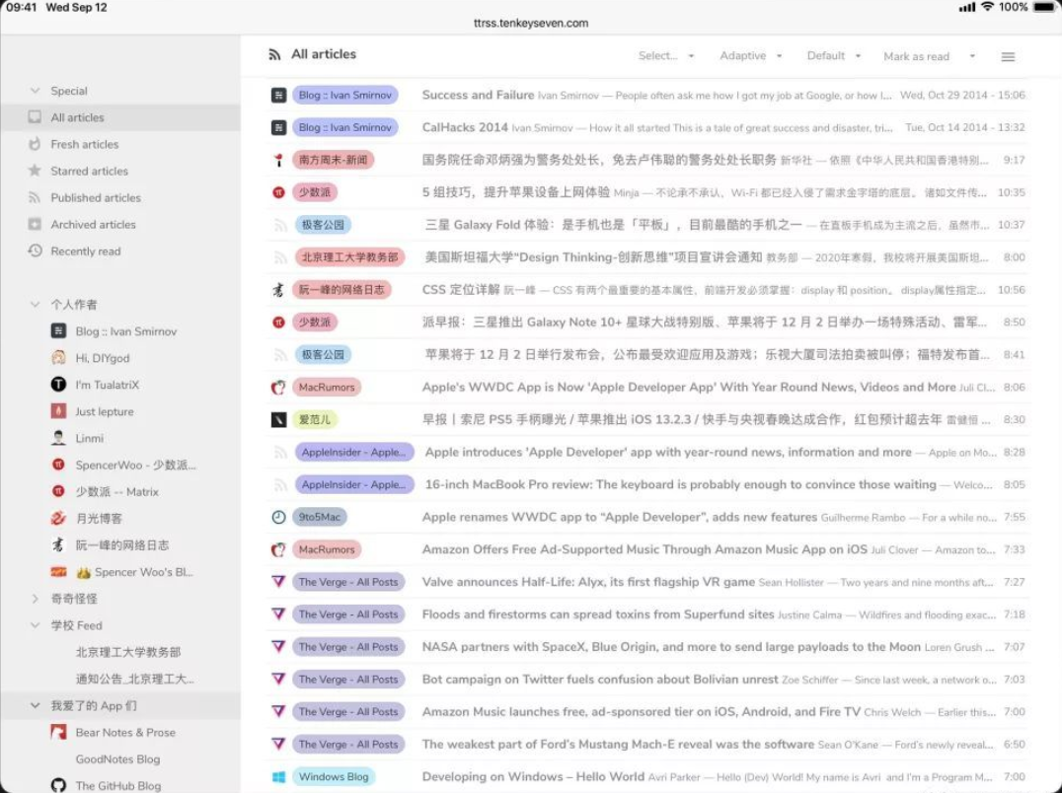Open the GoodNotes Blog feed
The height and width of the screenshot is (793, 1062).
point(117,758)
